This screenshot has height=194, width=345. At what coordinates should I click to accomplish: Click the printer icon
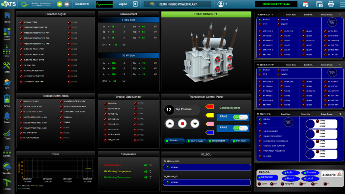(x=331, y=4)
